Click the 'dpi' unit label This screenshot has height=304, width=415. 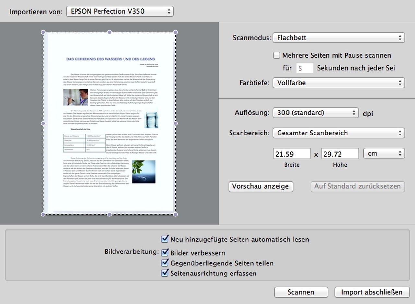(368, 114)
